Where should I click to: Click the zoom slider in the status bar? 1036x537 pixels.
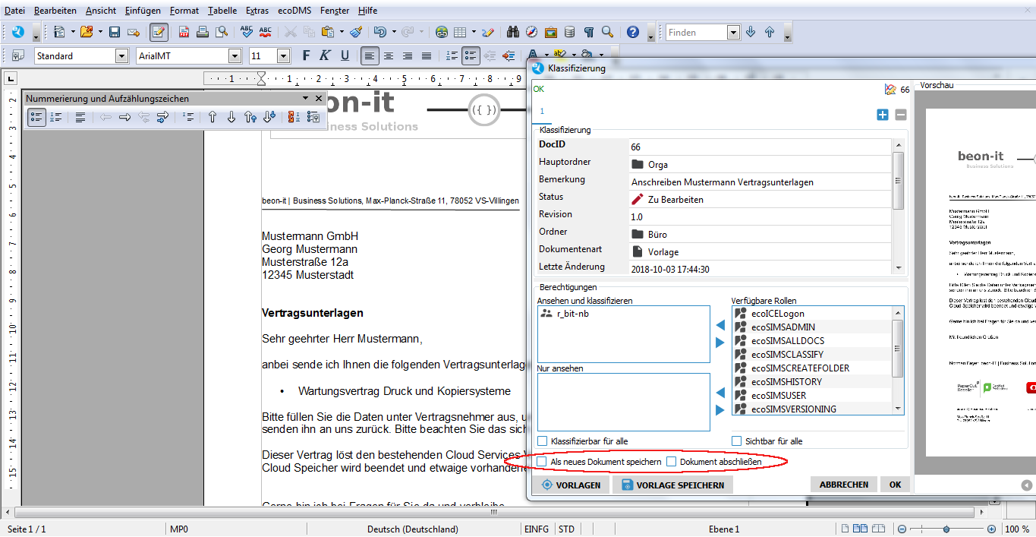click(946, 529)
